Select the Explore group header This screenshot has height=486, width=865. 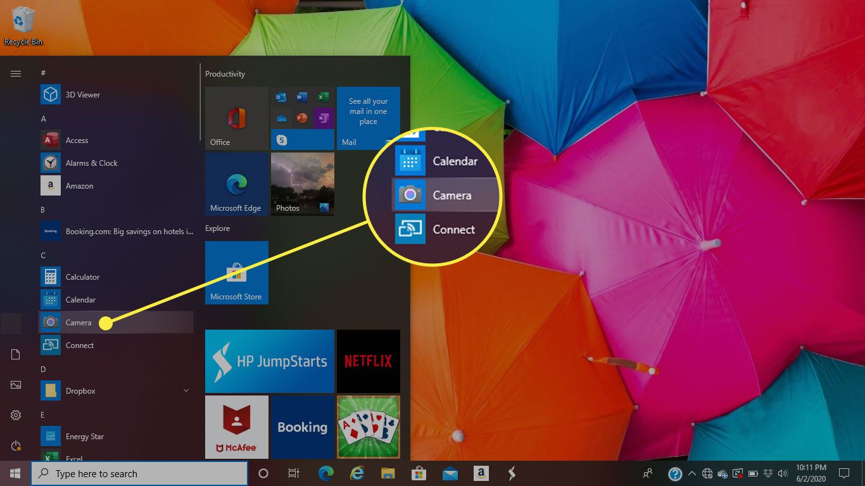tap(217, 228)
